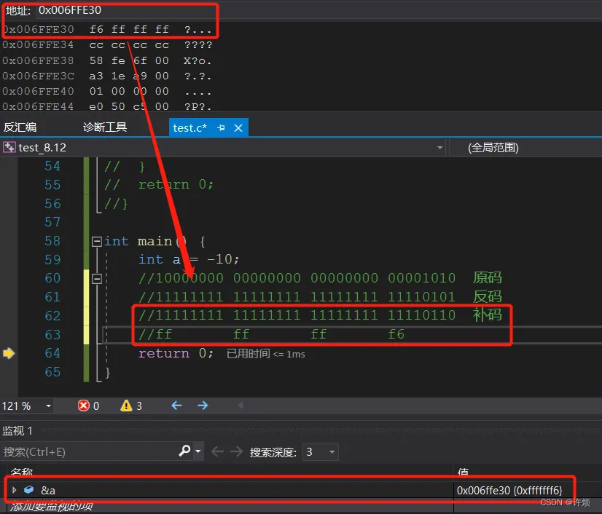
Task: Expand the &a watch entry
Action: tap(14, 490)
